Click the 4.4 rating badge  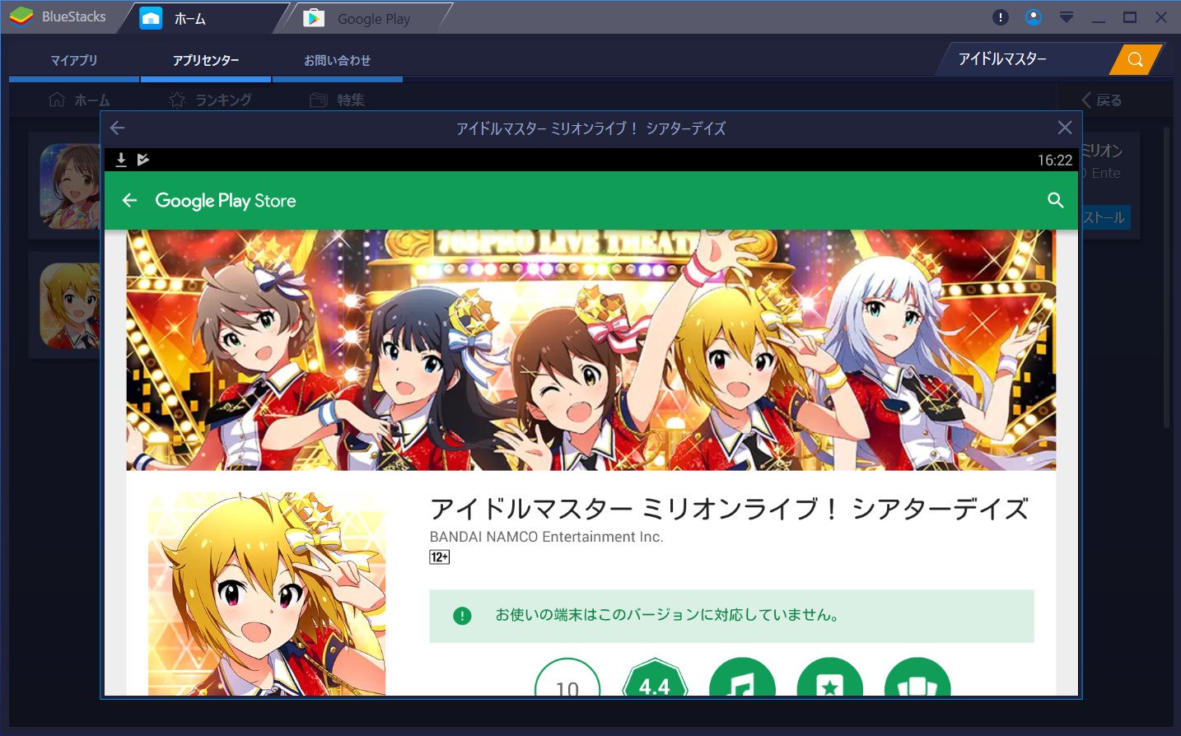pyautogui.click(x=655, y=678)
